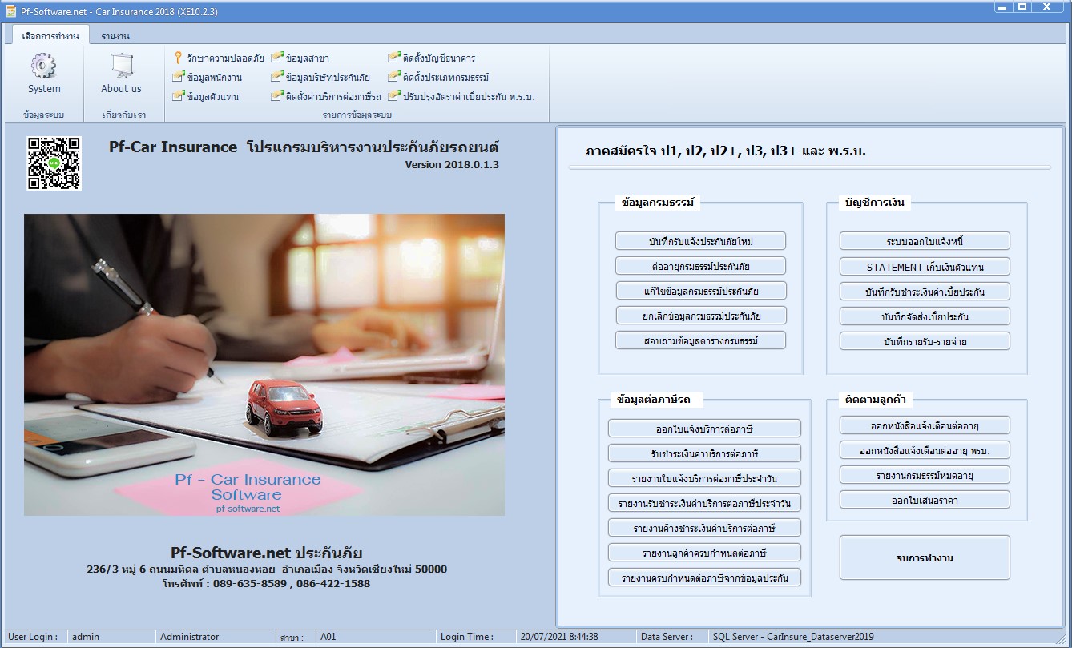The height and width of the screenshot is (648, 1072).
Task: Click SQL Server data server status entry
Action: tap(886, 637)
